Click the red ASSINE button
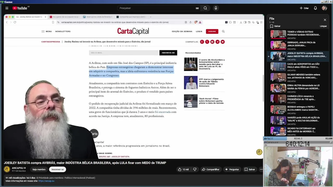Viewport: 333px width, 187px height. 212,31
